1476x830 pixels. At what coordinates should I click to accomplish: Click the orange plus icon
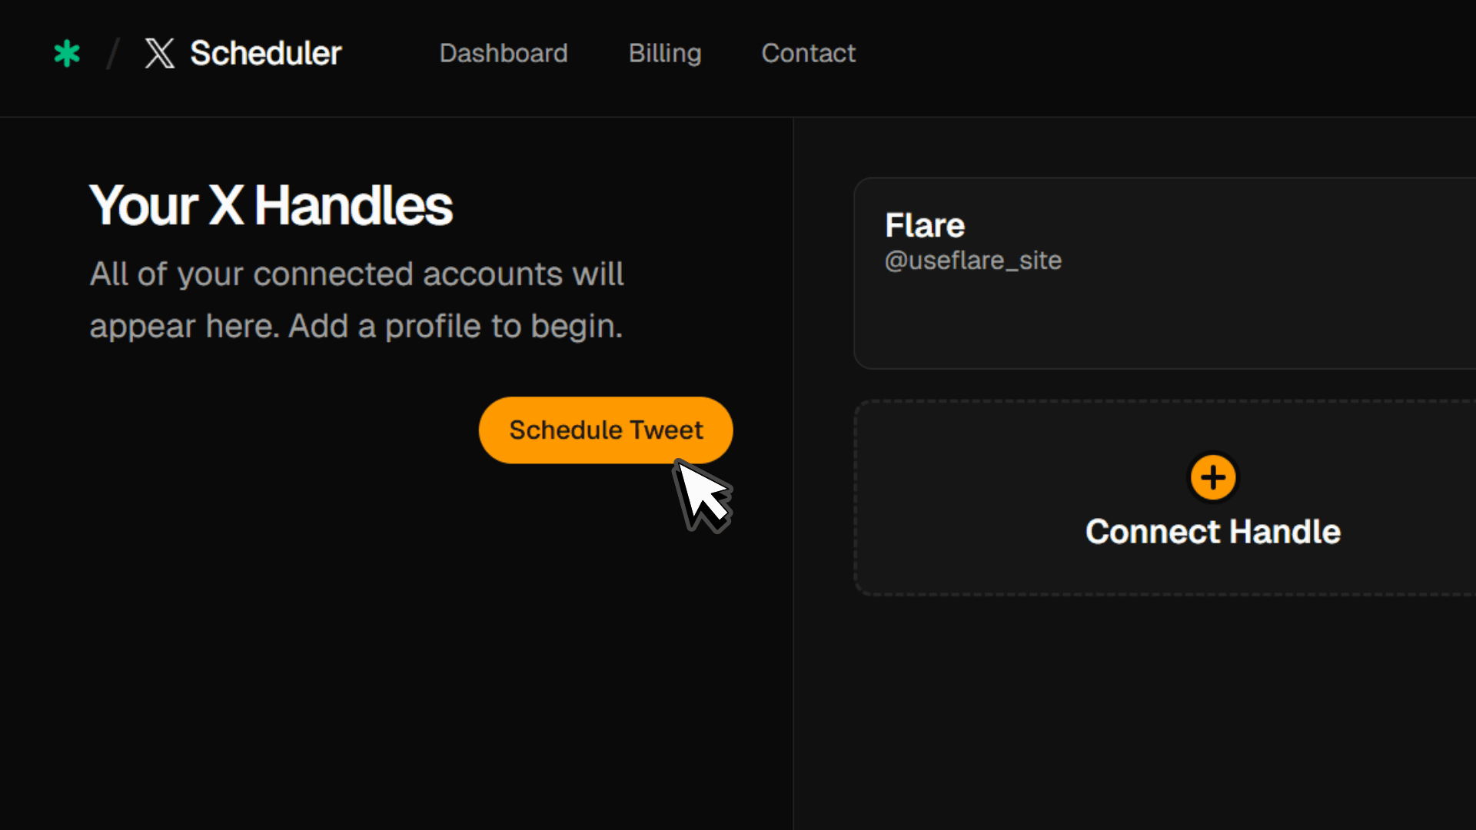(1213, 477)
